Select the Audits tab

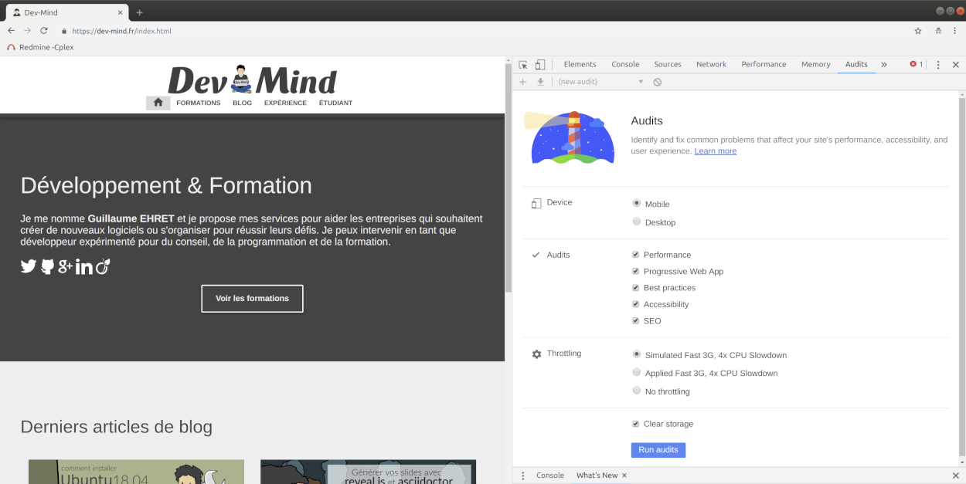coord(856,65)
